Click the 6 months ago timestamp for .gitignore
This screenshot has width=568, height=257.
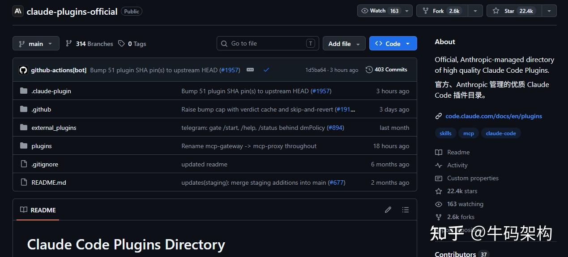tap(390, 164)
